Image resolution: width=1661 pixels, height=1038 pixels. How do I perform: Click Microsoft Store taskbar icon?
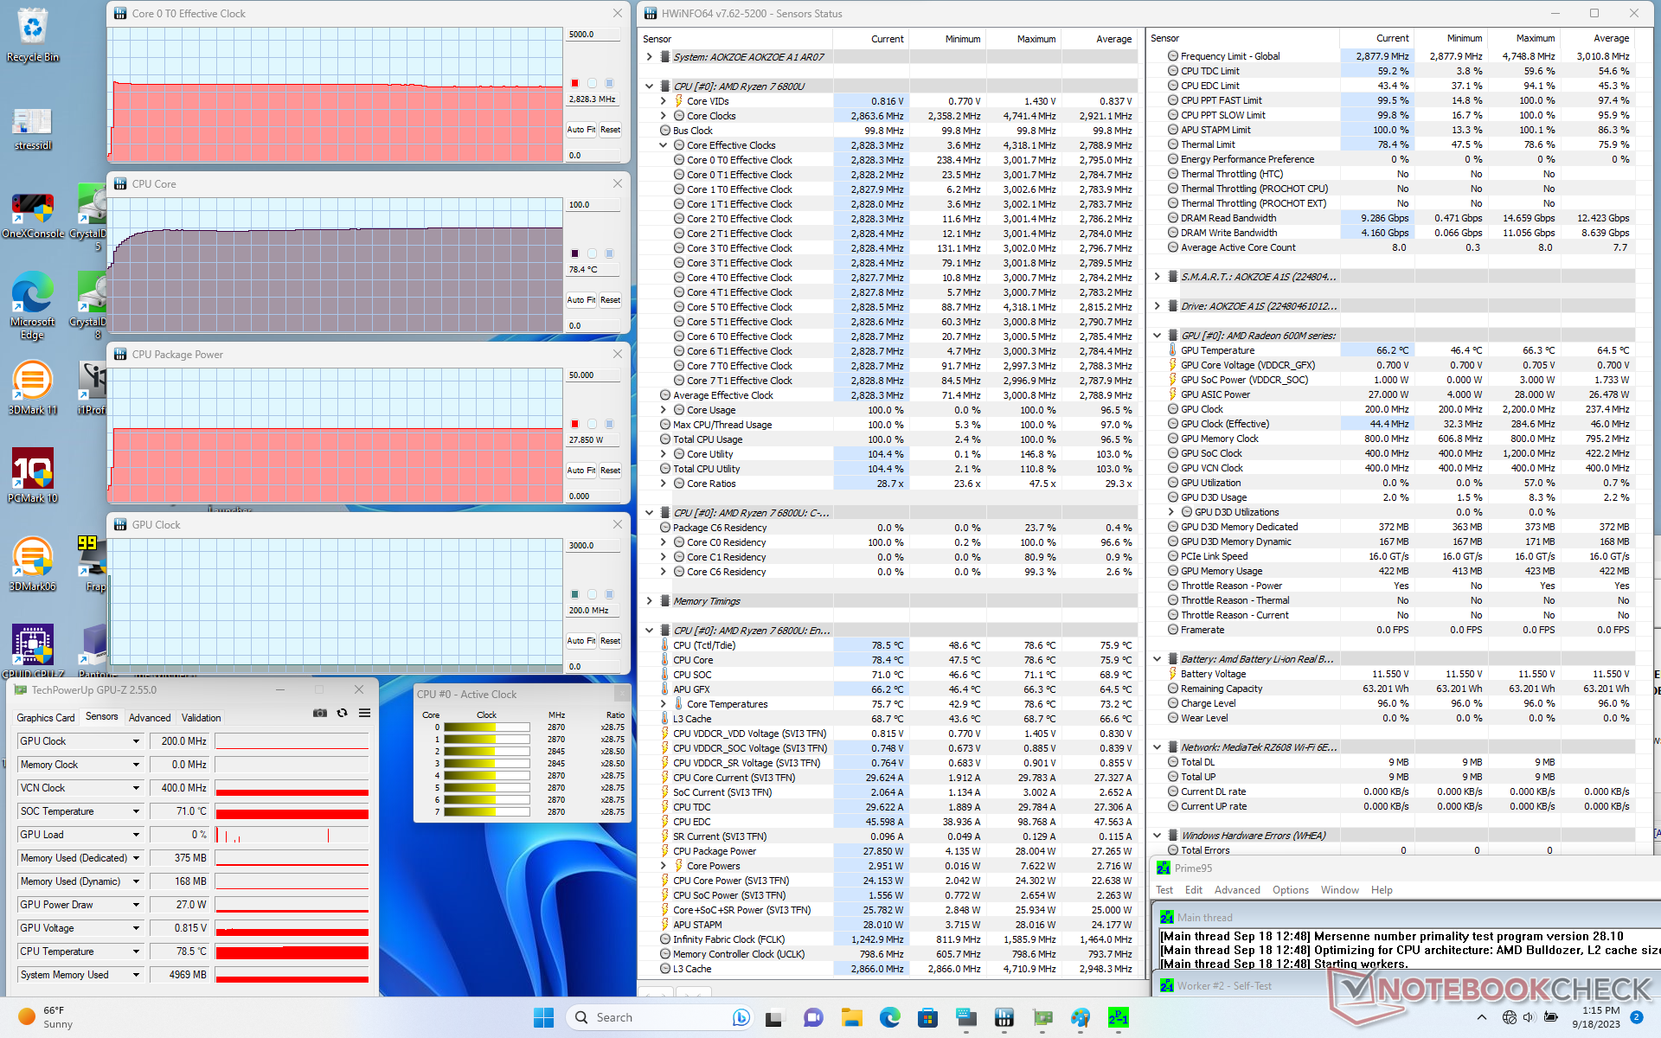click(x=928, y=1017)
